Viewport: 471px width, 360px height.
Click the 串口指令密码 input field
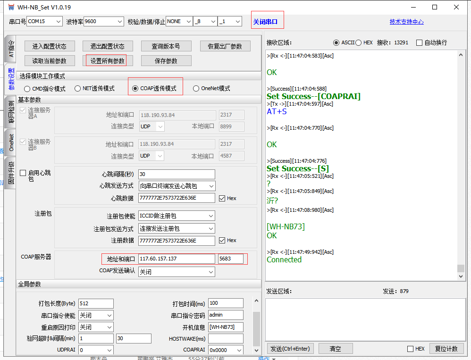226,315
